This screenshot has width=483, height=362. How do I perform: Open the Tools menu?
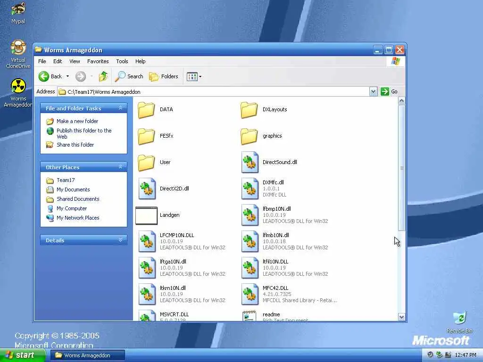[122, 61]
